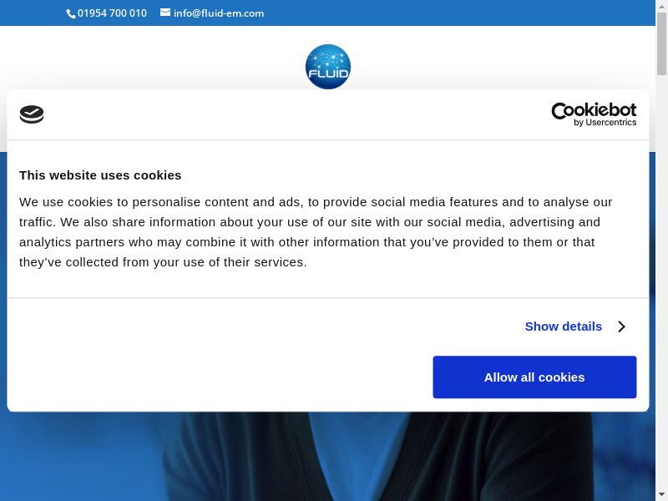
Task: Click the page scrollbar thumb
Action: (661, 43)
